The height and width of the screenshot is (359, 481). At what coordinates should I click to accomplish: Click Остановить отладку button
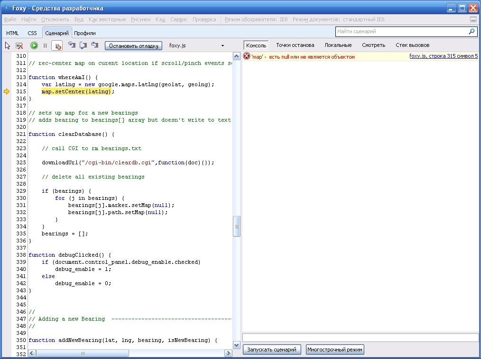(133, 45)
